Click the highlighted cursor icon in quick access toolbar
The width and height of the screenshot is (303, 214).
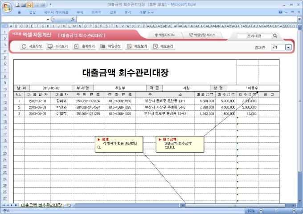pos(30,5)
